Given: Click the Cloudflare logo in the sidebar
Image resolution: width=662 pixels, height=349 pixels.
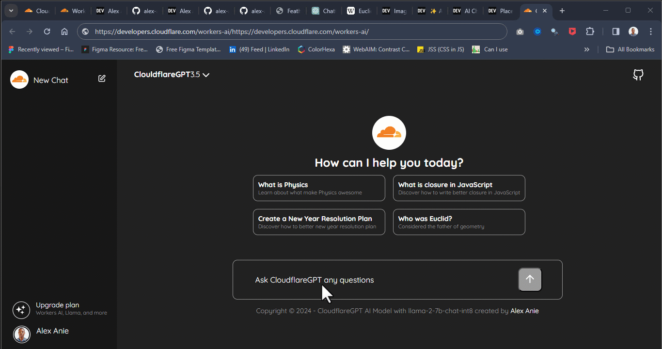Looking at the screenshot, I should (x=19, y=79).
